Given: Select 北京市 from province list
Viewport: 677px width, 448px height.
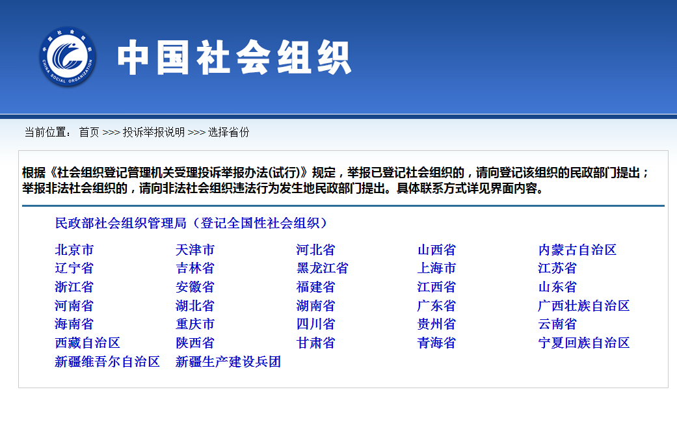Looking at the screenshot, I should [74, 250].
